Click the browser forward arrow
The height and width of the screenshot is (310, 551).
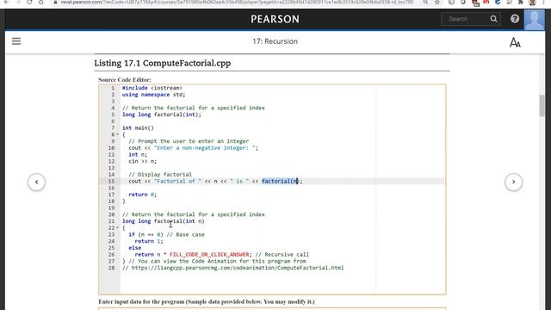(x=18, y=2)
